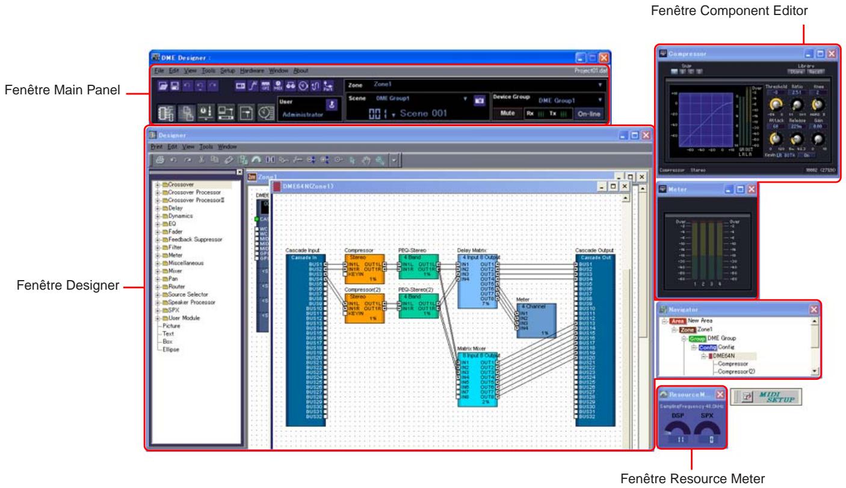Open the Hardware menu in DME Designer
The height and width of the screenshot is (488, 846).
pos(252,70)
